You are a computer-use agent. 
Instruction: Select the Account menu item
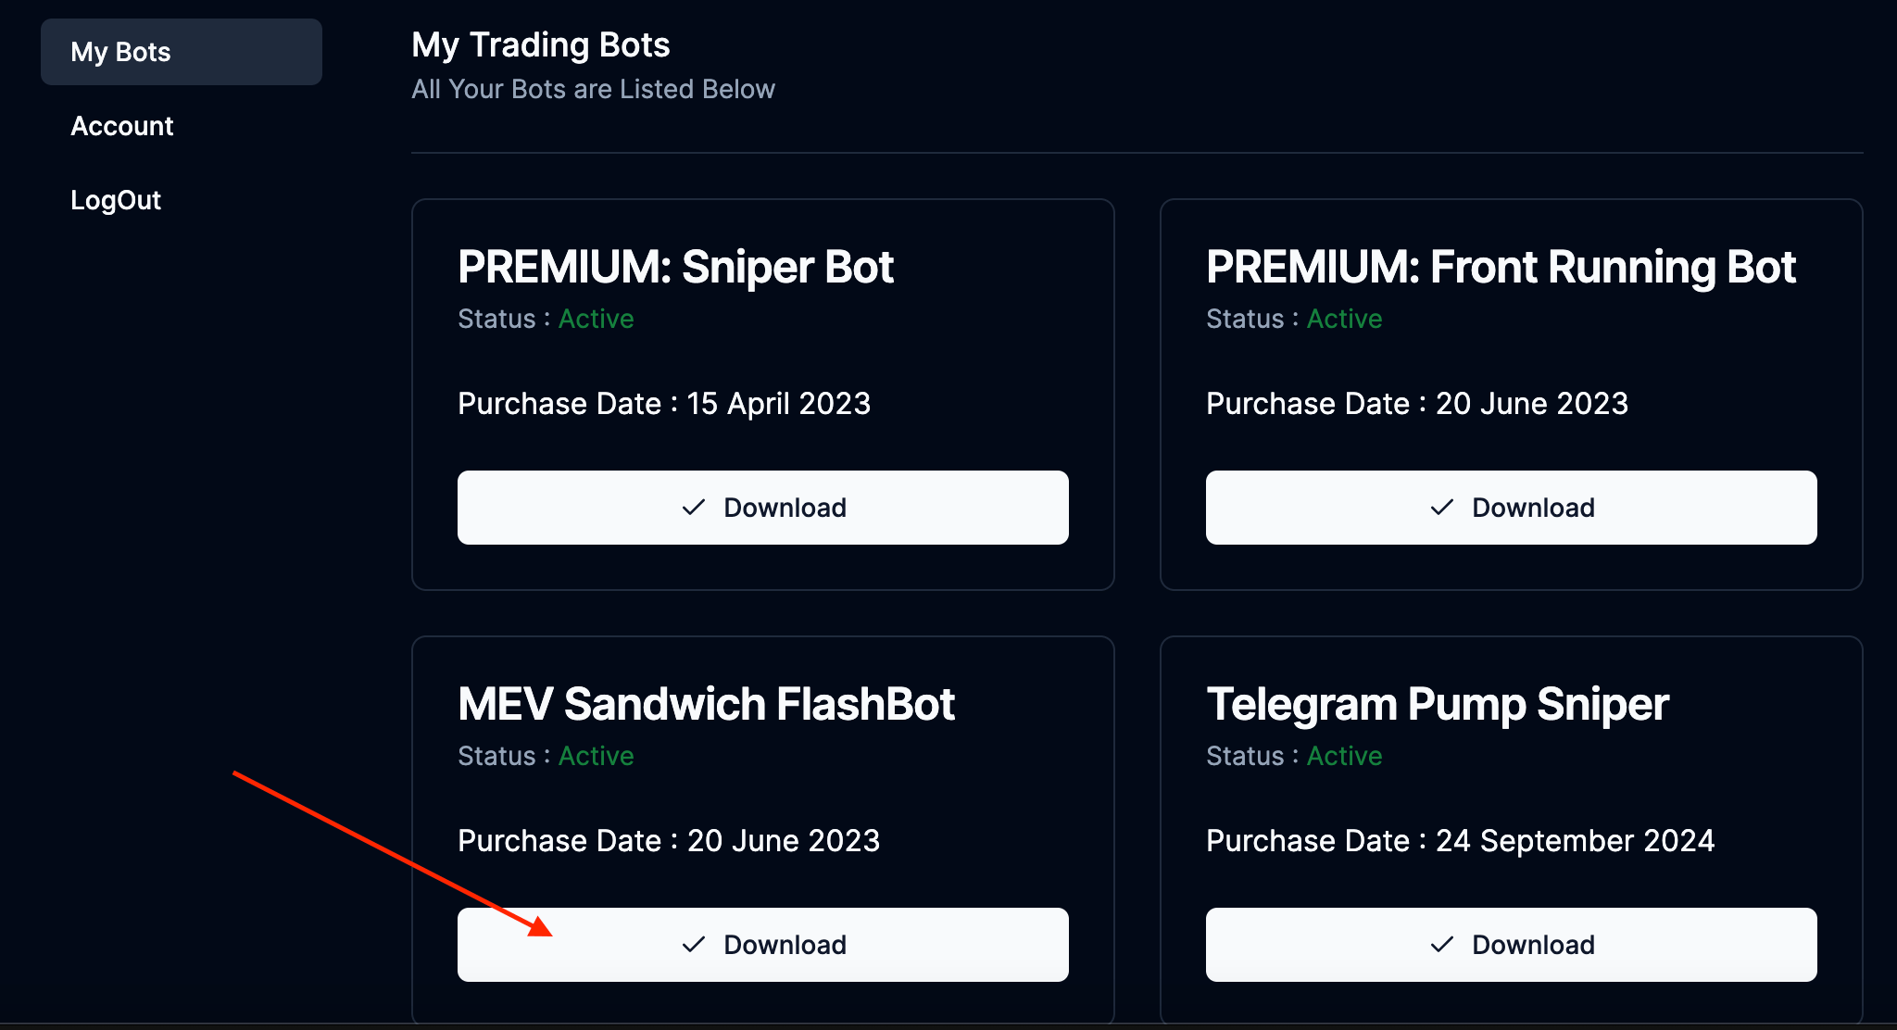coord(123,124)
